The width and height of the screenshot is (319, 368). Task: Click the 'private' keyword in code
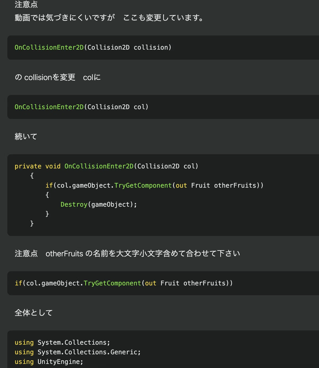tap(28, 166)
